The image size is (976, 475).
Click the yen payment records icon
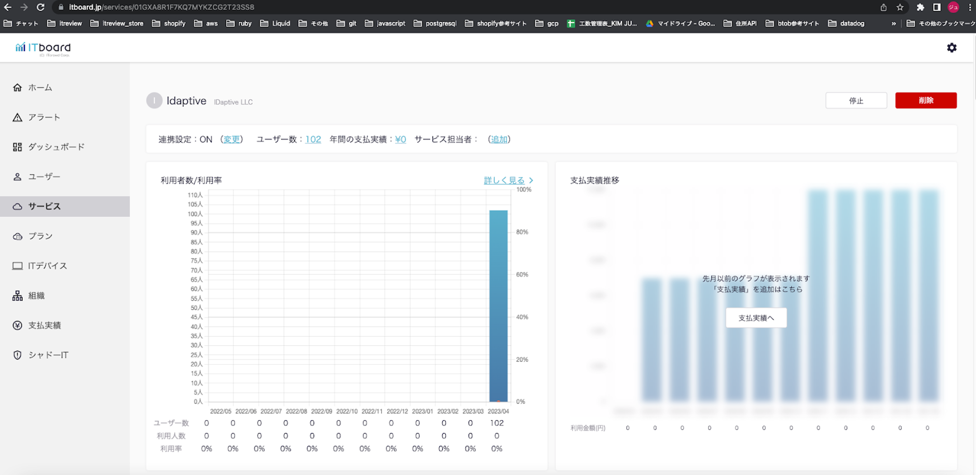click(x=17, y=326)
